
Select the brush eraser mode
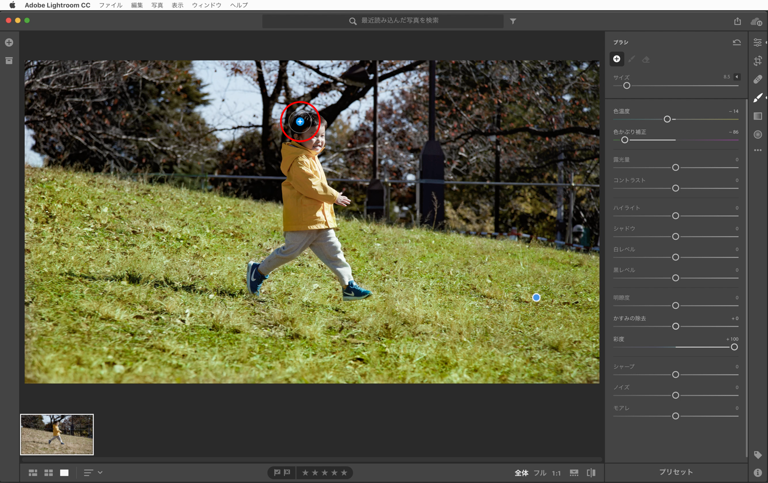[646, 59]
